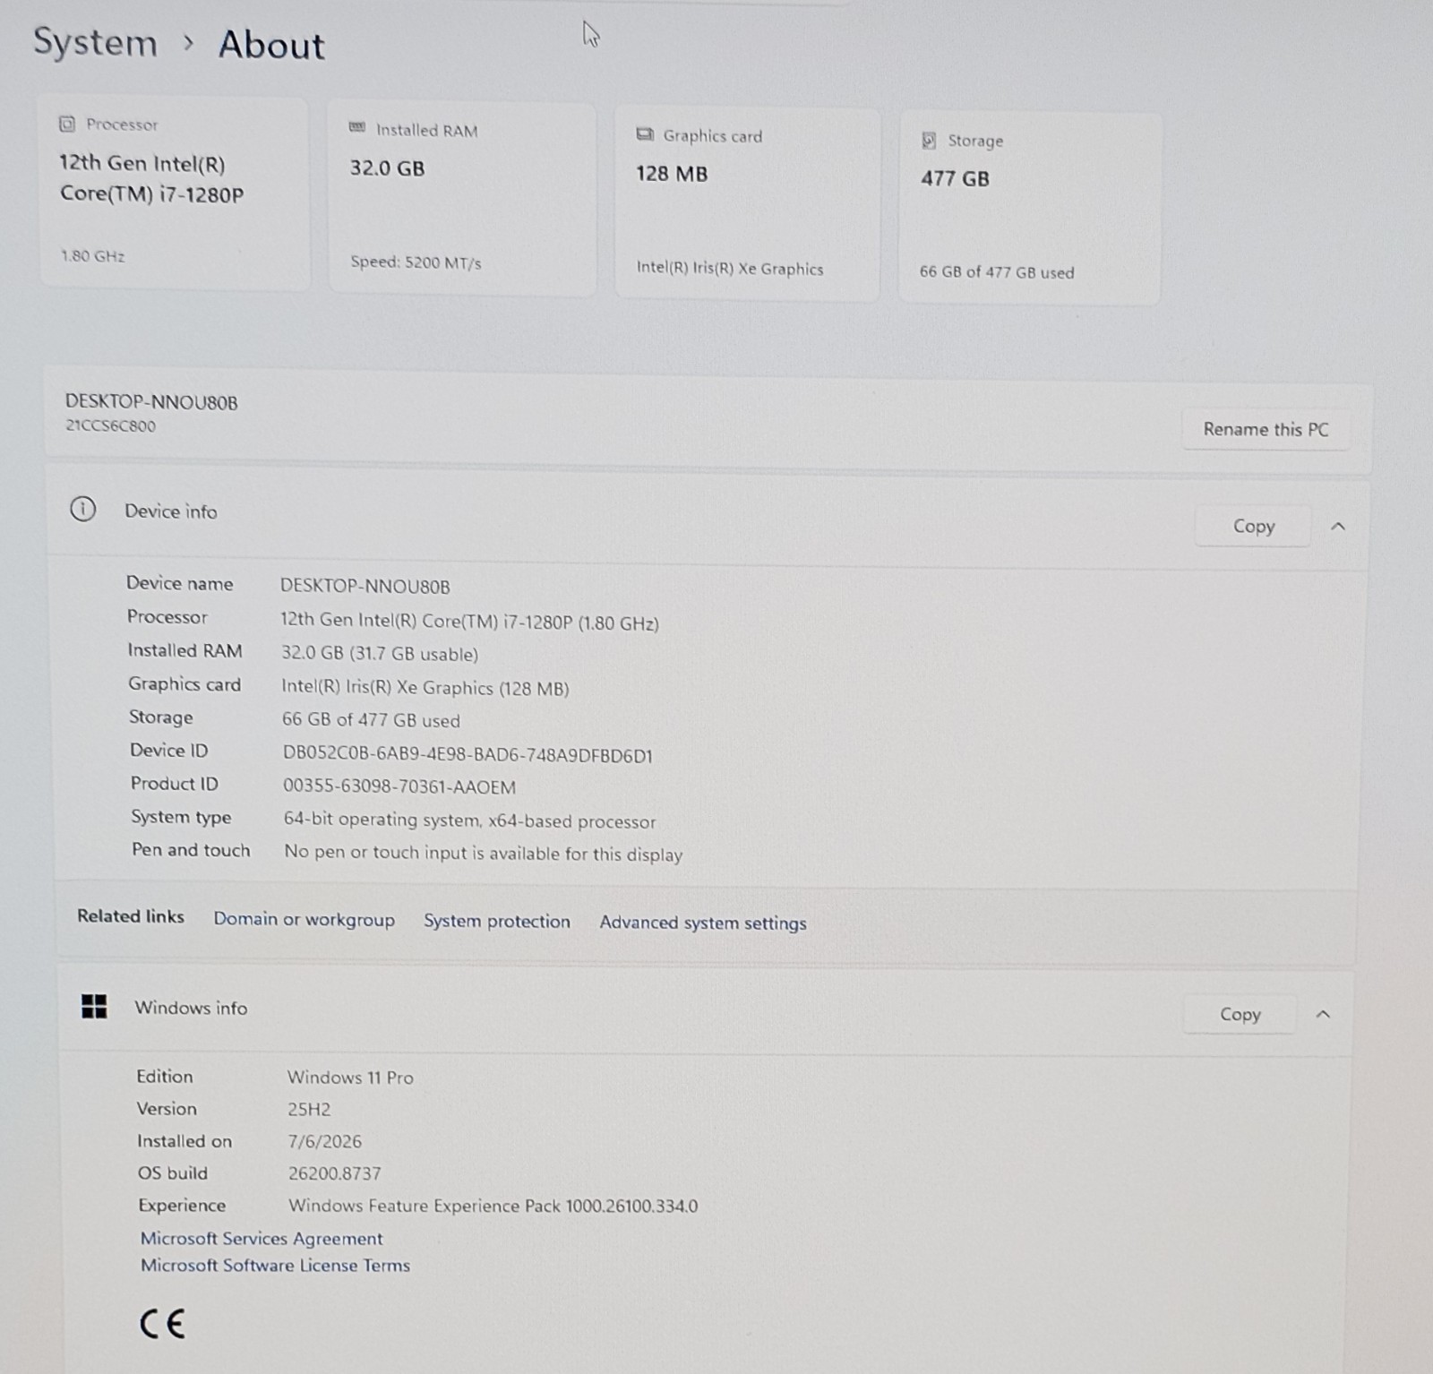Select Installed on date 7/6/2026
The height and width of the screenshot is (1374, 1433).
pyautogui.click(x=325, y=1141)
